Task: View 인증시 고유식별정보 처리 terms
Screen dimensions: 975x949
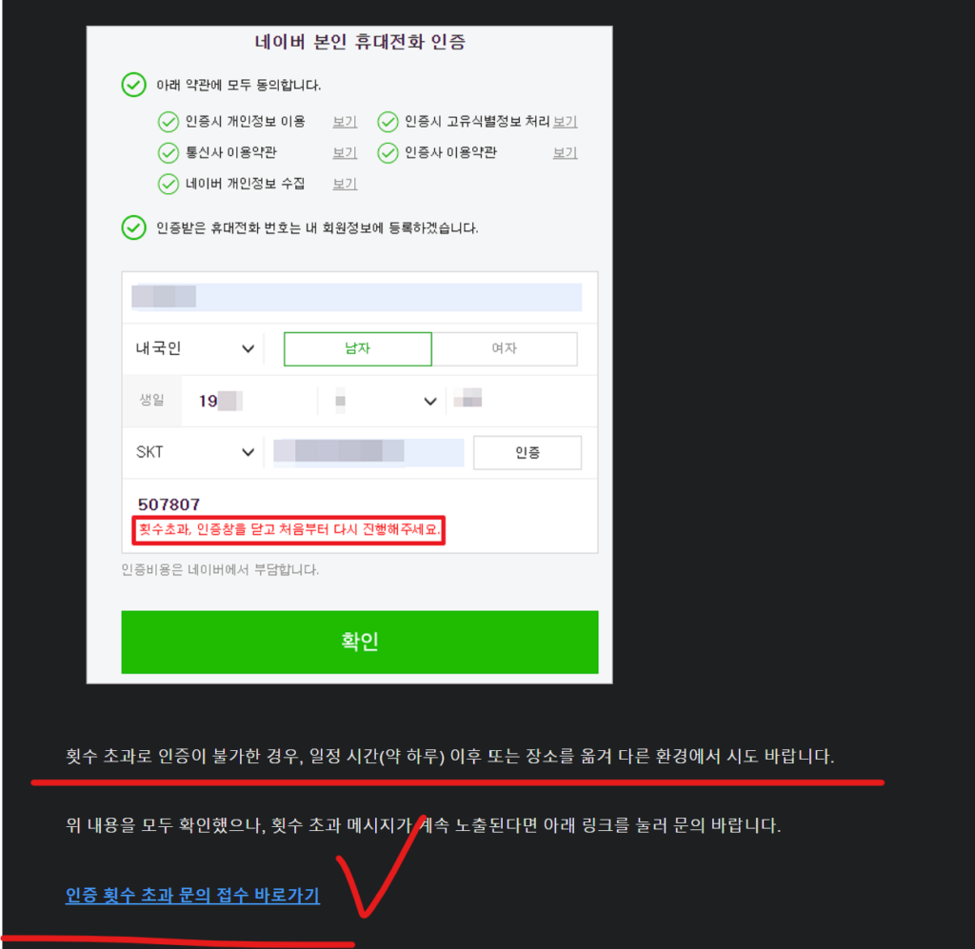Action: tap(565, 122)
